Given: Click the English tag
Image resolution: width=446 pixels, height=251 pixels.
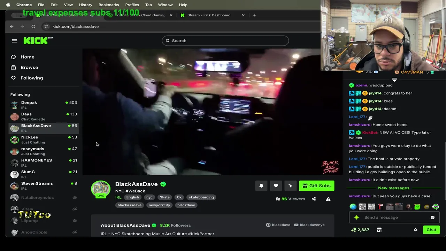Looking at the screenshot, I should (x=132, y=197).
